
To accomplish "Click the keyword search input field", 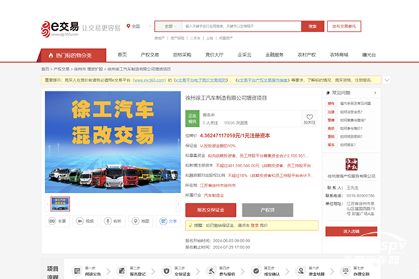I will click(237, 26).
